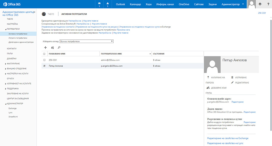Expand the ИЗПРАВНОСТ НА УСЛУГИТЕ section
The height and width of the screenshot is (146, 272).
(5, 84)
